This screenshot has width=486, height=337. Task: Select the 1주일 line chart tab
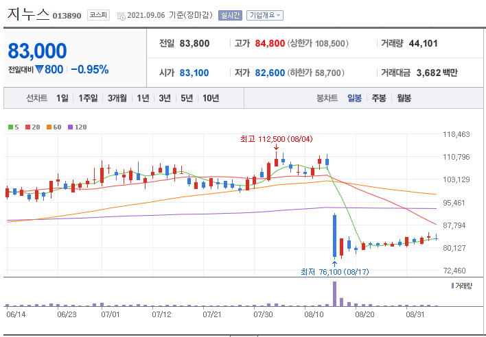88,99
